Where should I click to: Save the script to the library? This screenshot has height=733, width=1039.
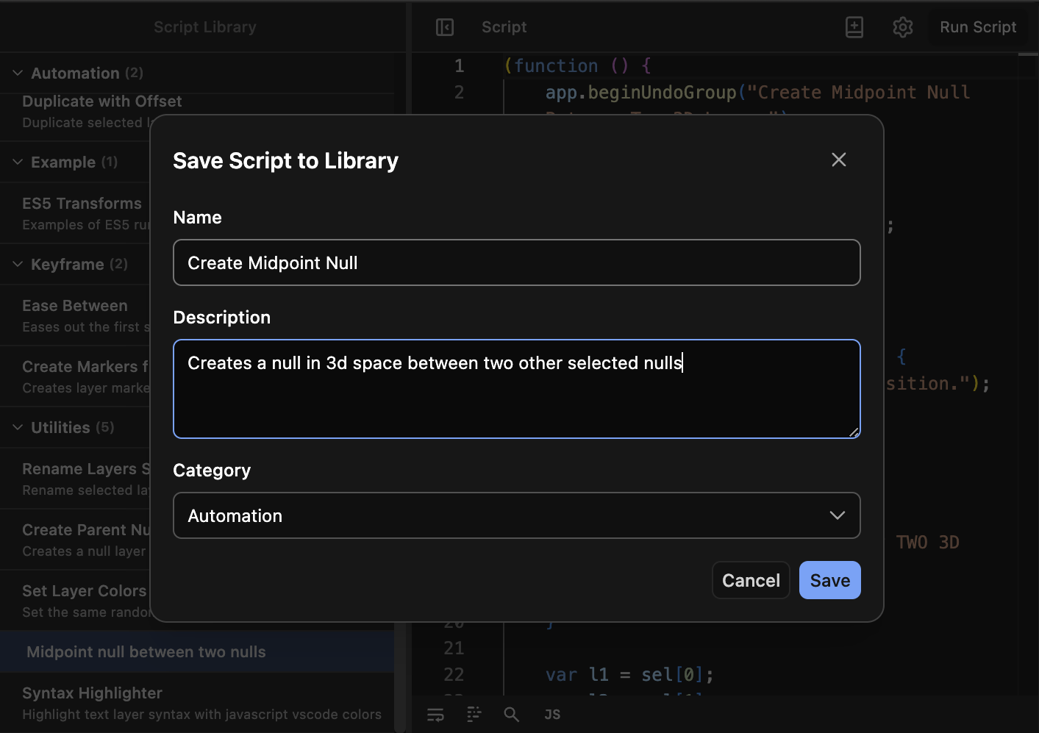tap(829, 580)
